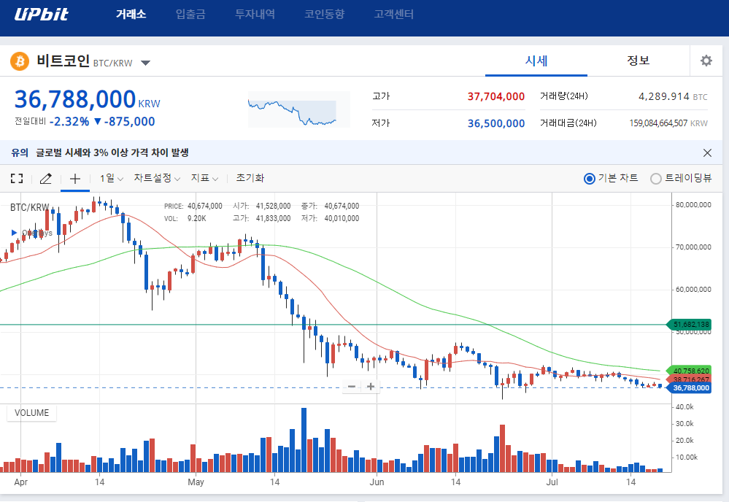Screen dimensions: 729x502
Task: Close the price difference warning banner
Action: tap(707, 152)
